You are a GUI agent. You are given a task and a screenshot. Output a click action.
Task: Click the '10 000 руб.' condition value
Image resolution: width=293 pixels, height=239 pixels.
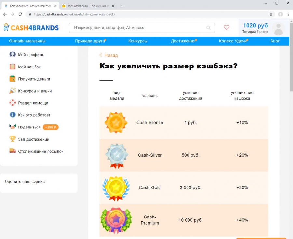(x=190, y=220)
